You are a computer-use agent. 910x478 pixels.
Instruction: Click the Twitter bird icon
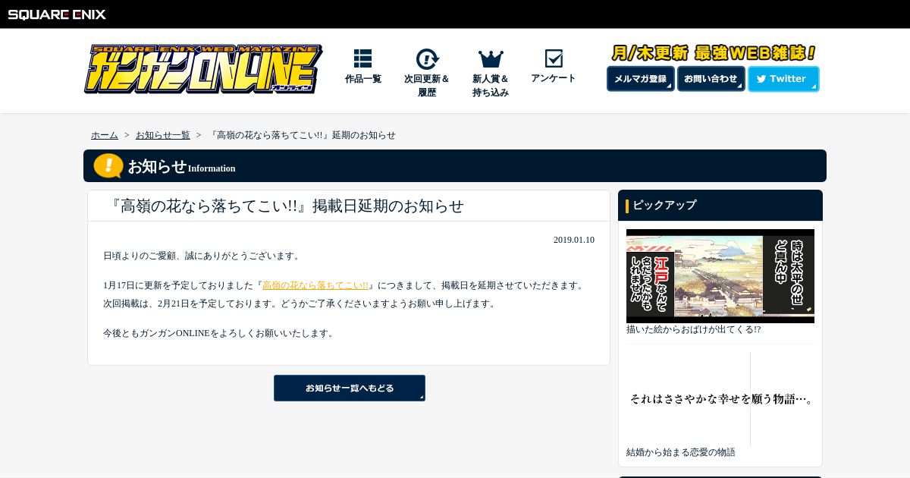[761, 79]
